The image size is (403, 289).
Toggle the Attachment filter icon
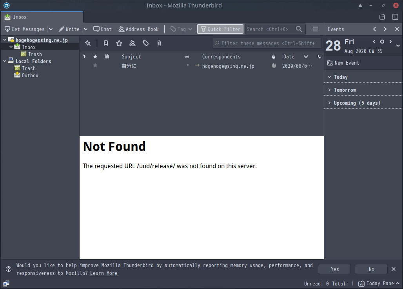(x=159, y=43)
